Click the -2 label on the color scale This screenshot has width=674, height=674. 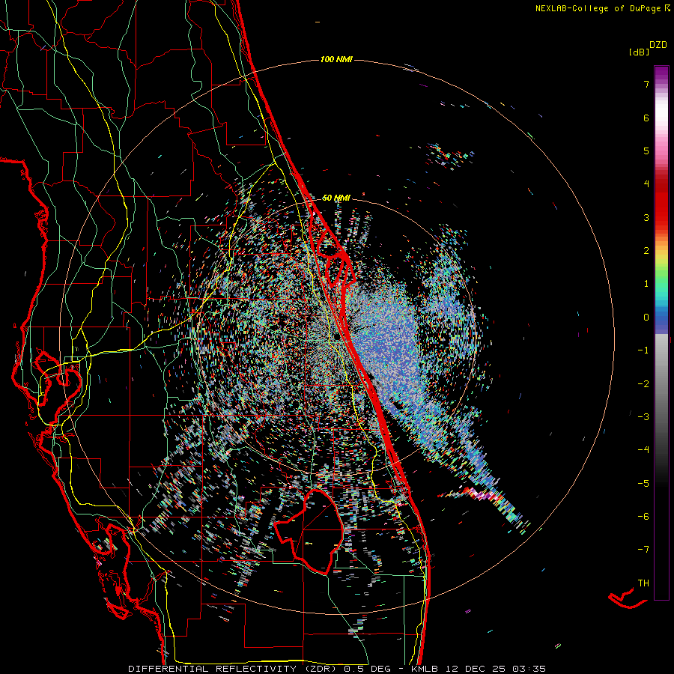pos(643,384)
